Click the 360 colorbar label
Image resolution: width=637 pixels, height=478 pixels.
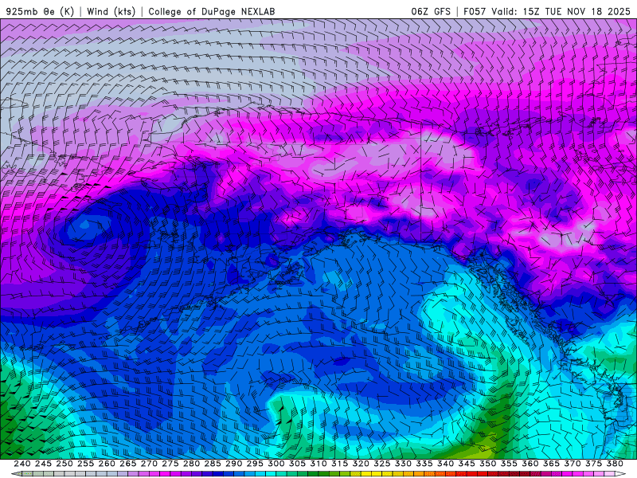click(530, 464)
